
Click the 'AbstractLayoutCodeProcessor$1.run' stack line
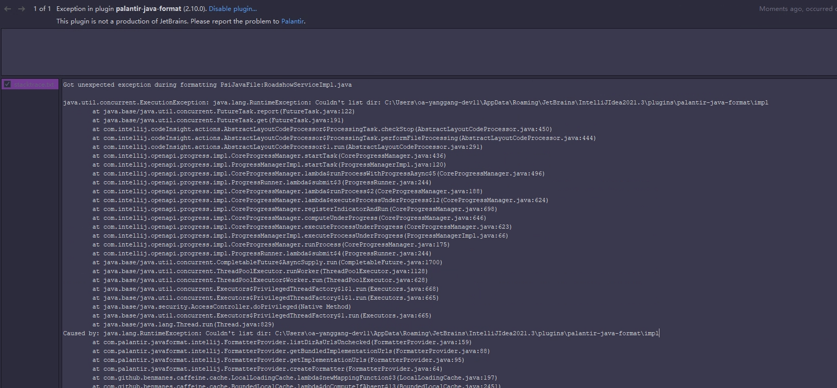click(288, 147)
